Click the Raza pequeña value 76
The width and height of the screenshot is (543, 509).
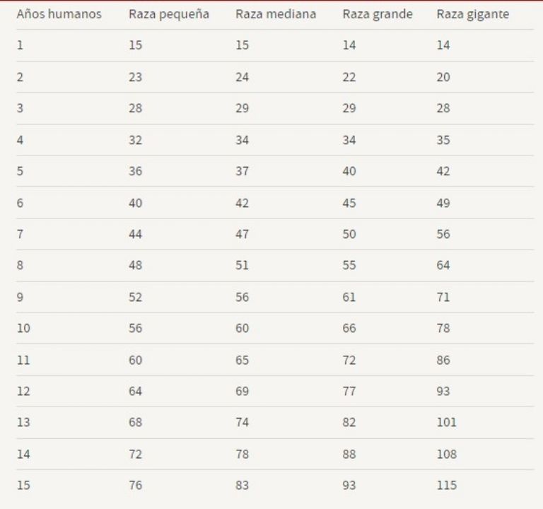pos(135,485)
